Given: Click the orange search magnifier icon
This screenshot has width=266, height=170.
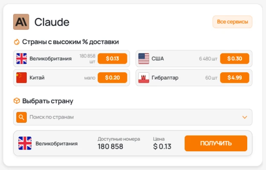Looking at the screenshot, I should 21,117.
